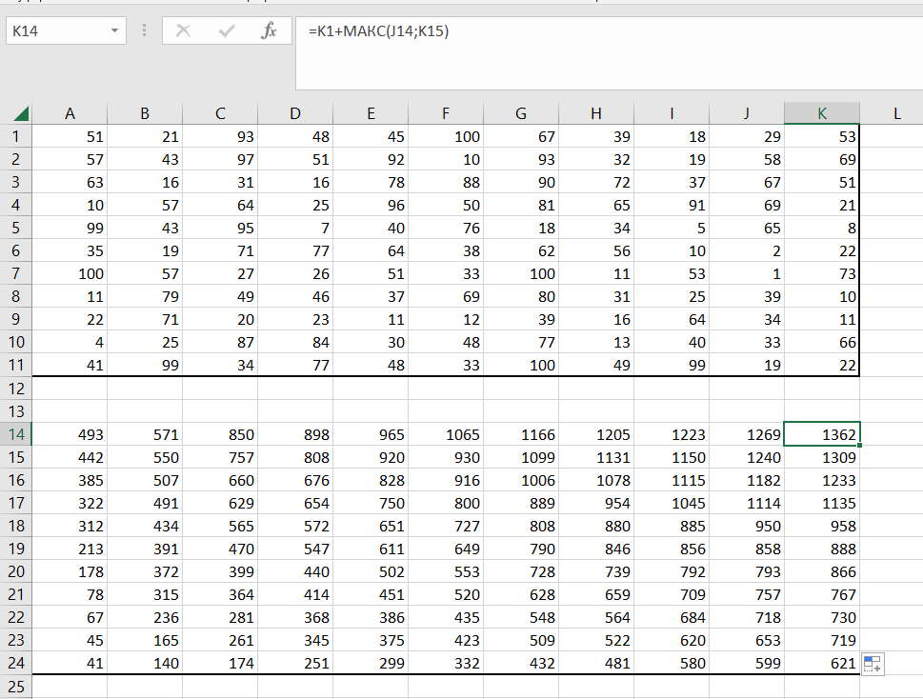The width and height of the screenshot is (923, 699).
Task: Select cell K14 containing 1362
Action: (822, 435)
